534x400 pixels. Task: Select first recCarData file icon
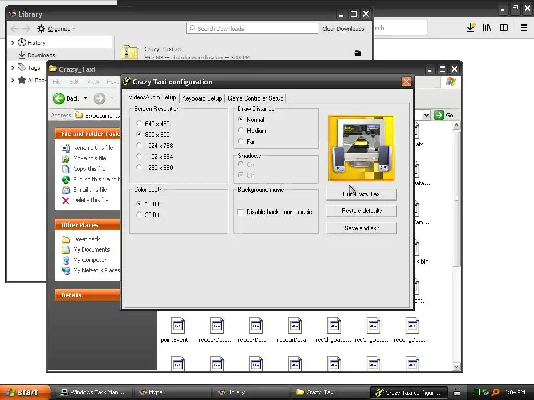point(216,326)
